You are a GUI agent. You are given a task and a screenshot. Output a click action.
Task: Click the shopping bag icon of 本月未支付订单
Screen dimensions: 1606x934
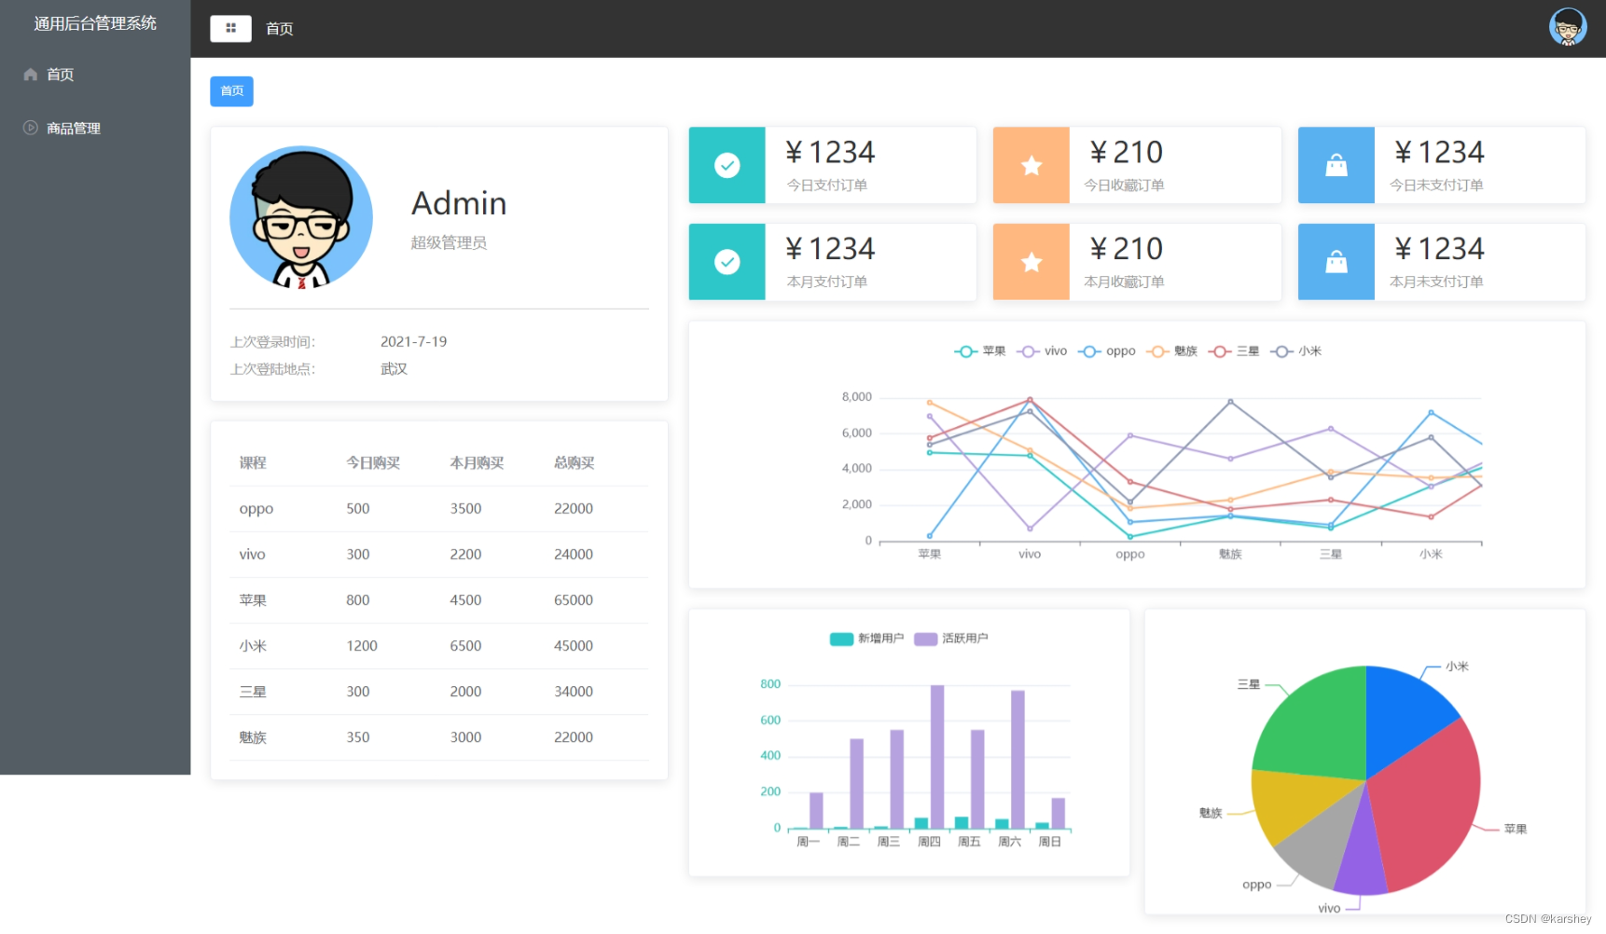(1336, 262)
